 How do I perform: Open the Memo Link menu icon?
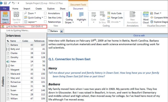[5, 15]
